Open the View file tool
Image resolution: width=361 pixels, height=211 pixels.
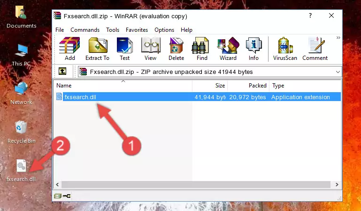pos(151,49)
